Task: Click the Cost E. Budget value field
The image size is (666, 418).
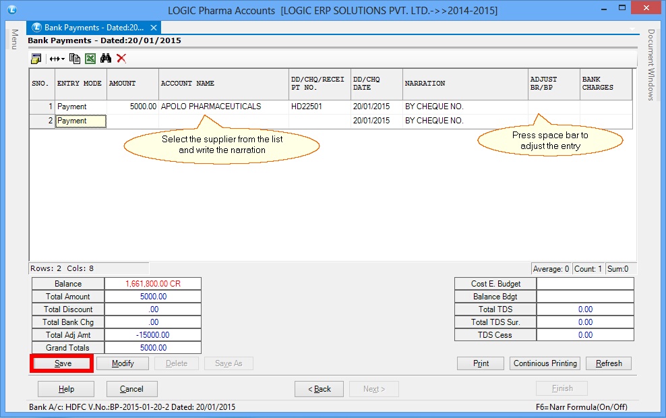Action: coord(585,284)
